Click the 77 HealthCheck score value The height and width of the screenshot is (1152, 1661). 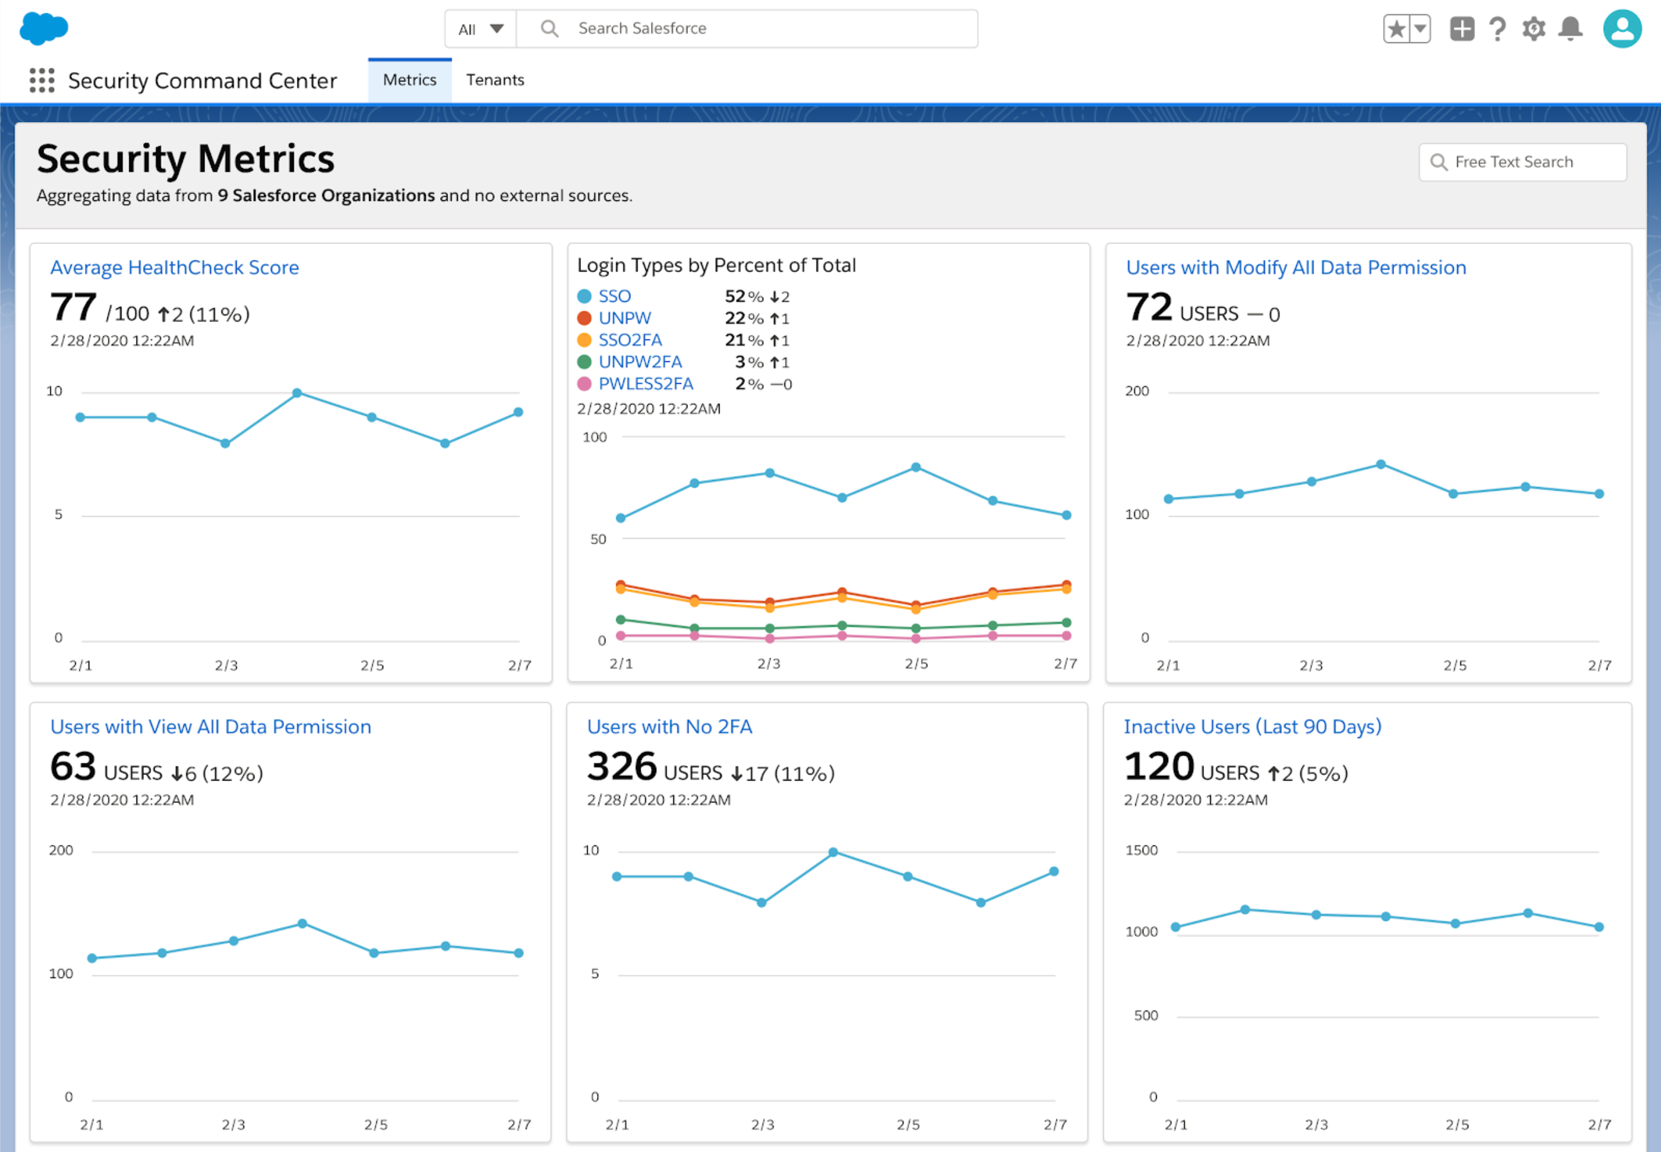coord(73,307)
